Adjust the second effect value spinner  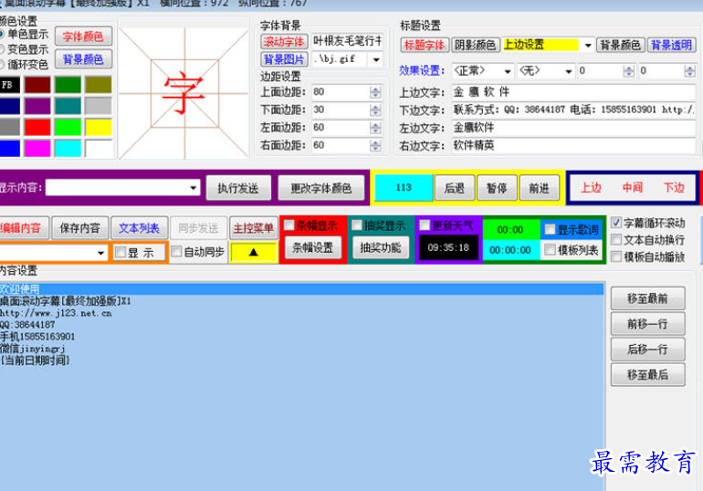689,71
